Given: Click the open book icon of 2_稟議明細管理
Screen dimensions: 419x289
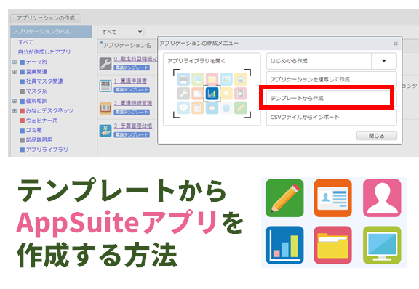Looking at the screenshot, I should (105, 108).
